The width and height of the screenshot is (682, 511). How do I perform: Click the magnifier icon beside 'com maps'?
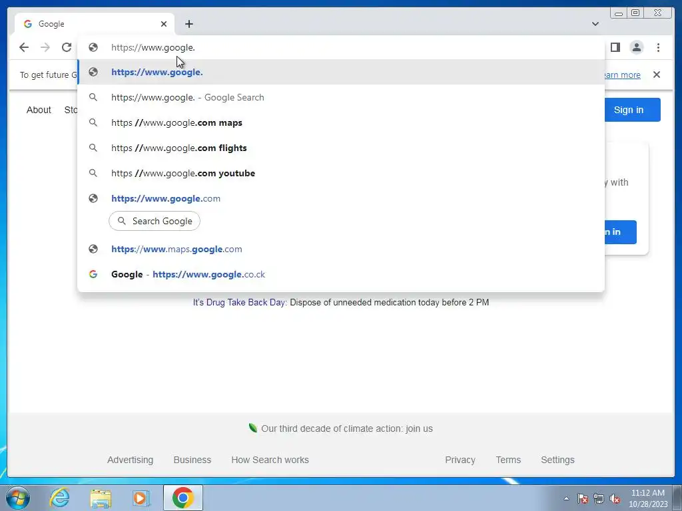pos(93,122)
